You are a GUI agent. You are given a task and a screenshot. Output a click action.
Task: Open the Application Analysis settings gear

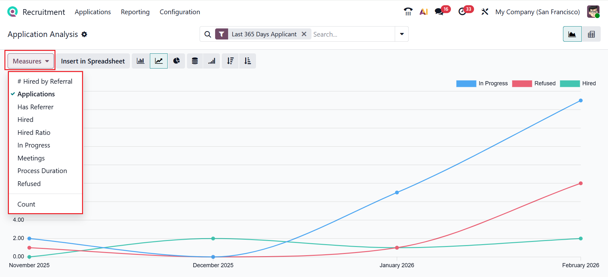pos(84,34)
